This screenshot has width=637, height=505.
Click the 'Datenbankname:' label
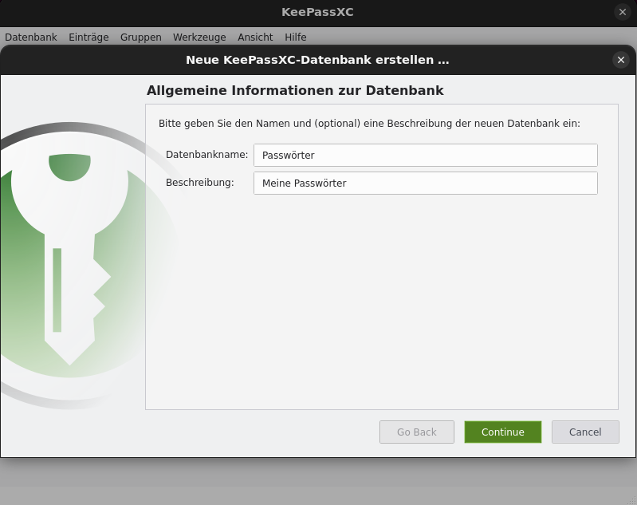[x=206, y=155]
